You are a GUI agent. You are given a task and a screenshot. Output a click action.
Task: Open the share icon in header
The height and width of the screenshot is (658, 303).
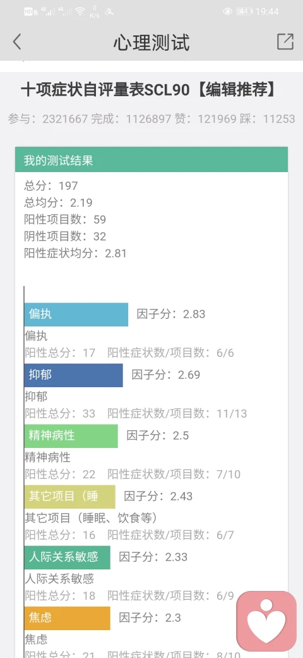click(x=285, y=42)
